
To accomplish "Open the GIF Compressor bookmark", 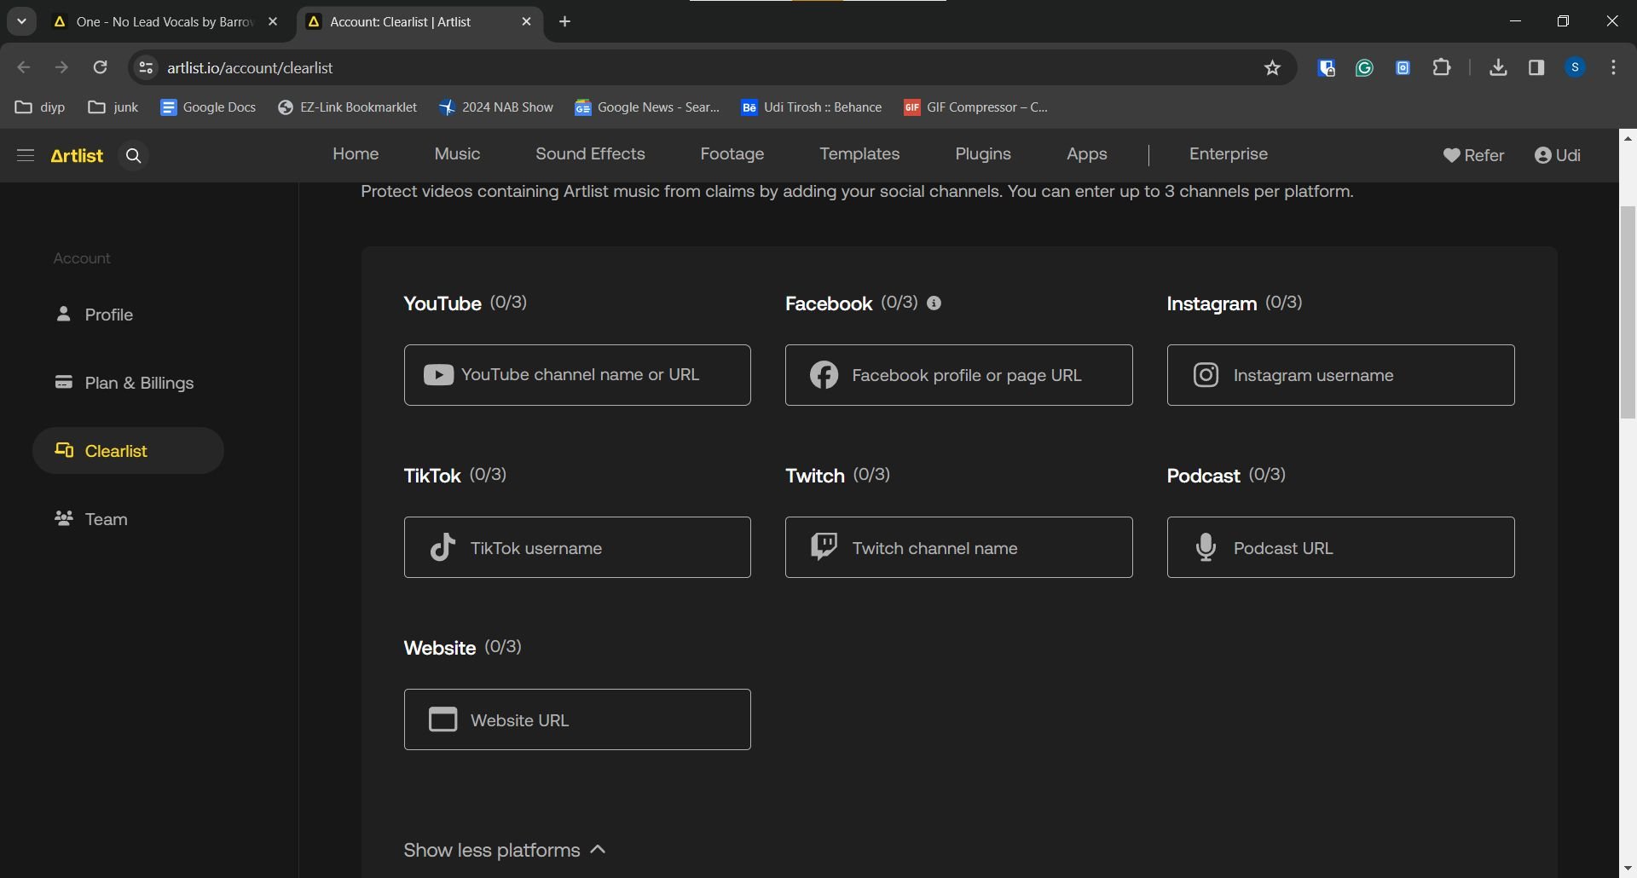I will [976, 107].
